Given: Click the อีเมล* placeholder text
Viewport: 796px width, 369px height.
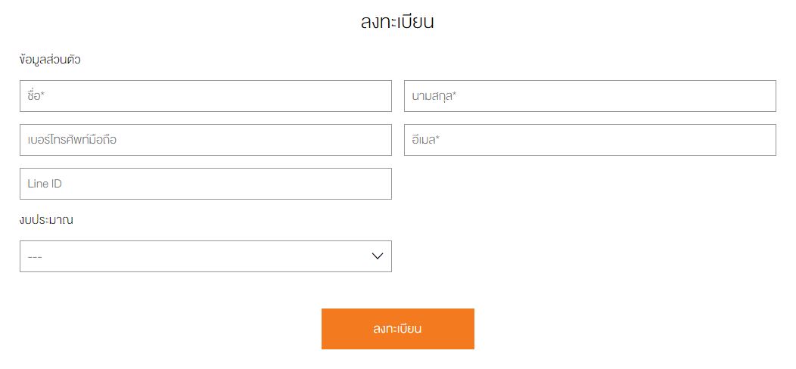Looking at the screenshot, I should tap(426, 140).
